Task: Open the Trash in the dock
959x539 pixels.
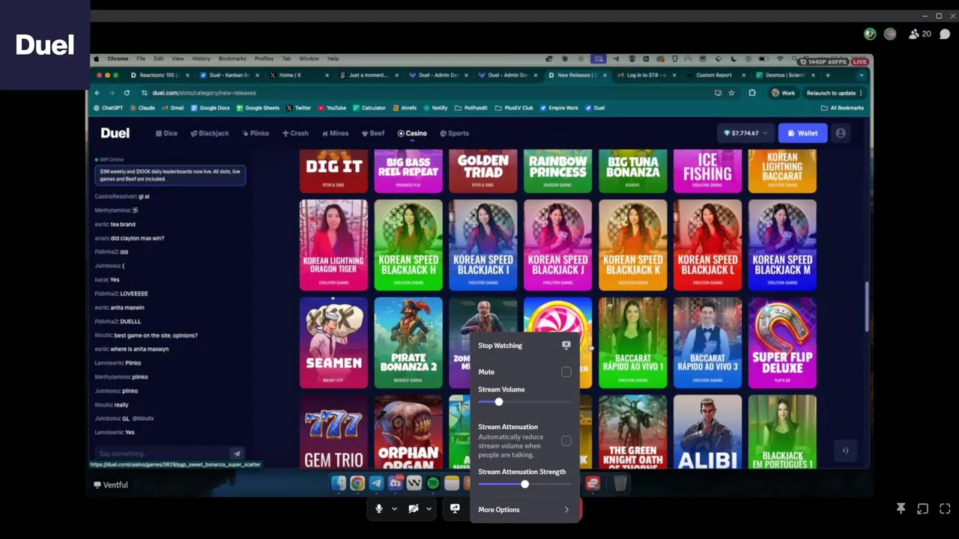Action: [x=620, y=484]
